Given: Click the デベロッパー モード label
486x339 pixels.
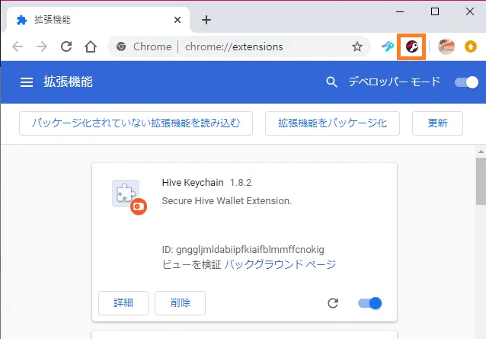Looking at the screenshot, I should pos(395,82).
